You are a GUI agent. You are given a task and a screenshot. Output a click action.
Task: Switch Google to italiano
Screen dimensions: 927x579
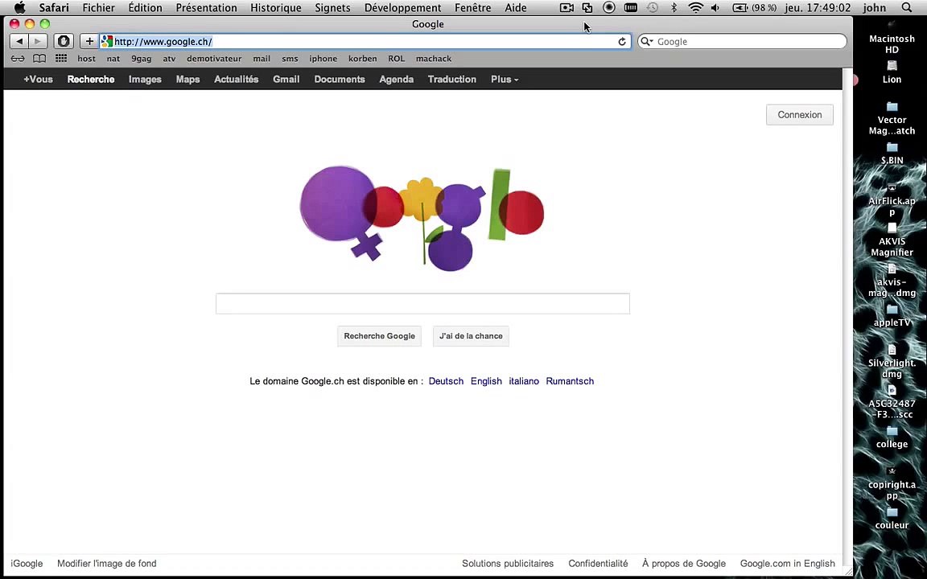click(x=524, y=381)
